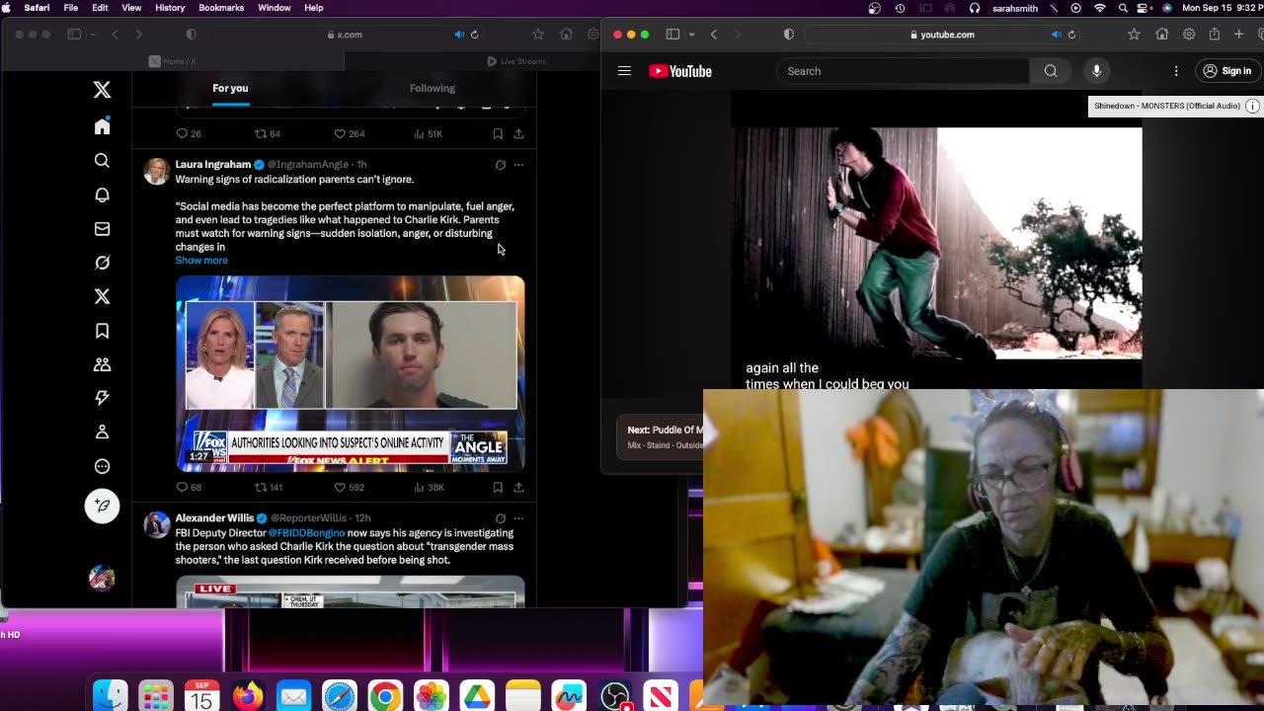
Task: Open more options on Alexander Willis post
Action: pyautogui.click(x=518, y=518)
